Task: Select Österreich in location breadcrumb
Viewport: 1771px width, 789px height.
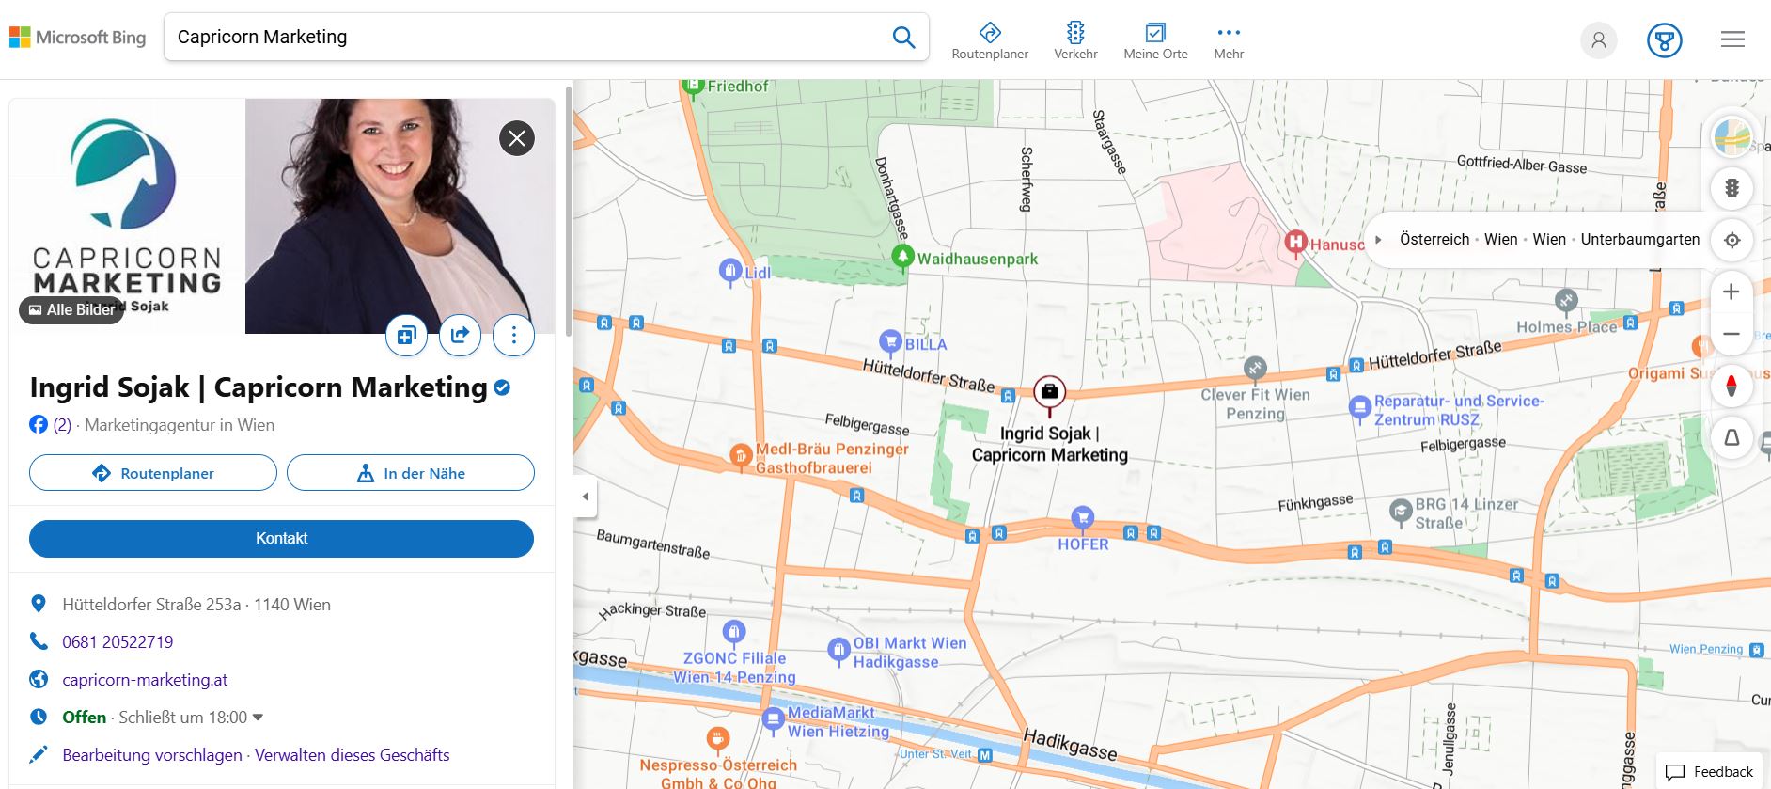Action: 1434,240
